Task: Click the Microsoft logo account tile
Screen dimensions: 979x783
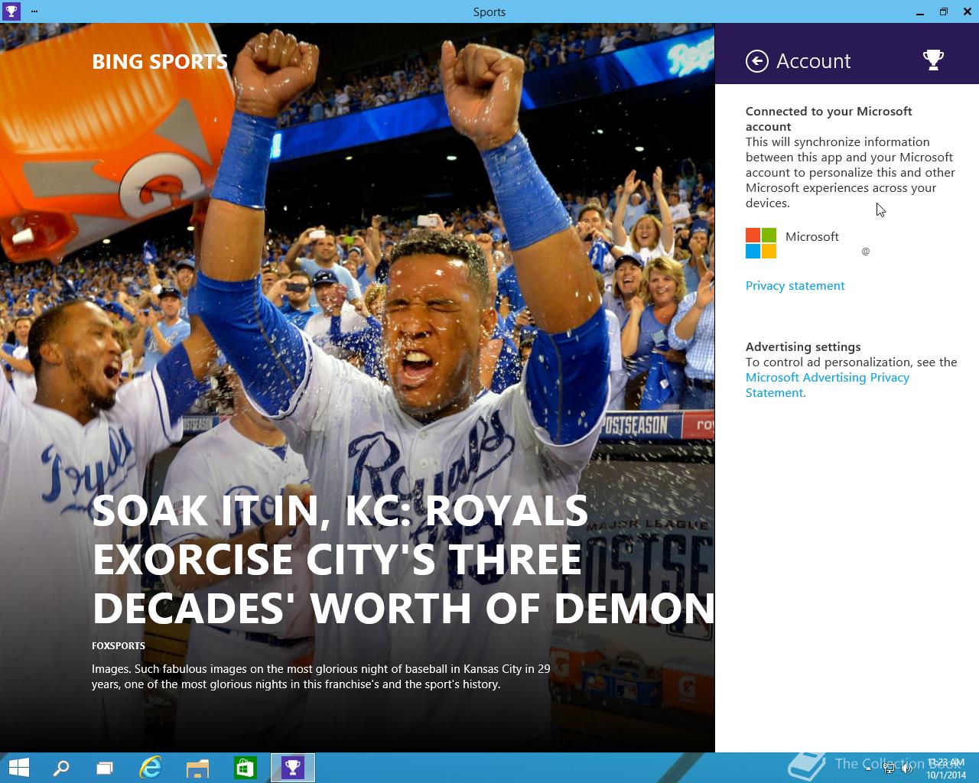Action: click(761, 243)
